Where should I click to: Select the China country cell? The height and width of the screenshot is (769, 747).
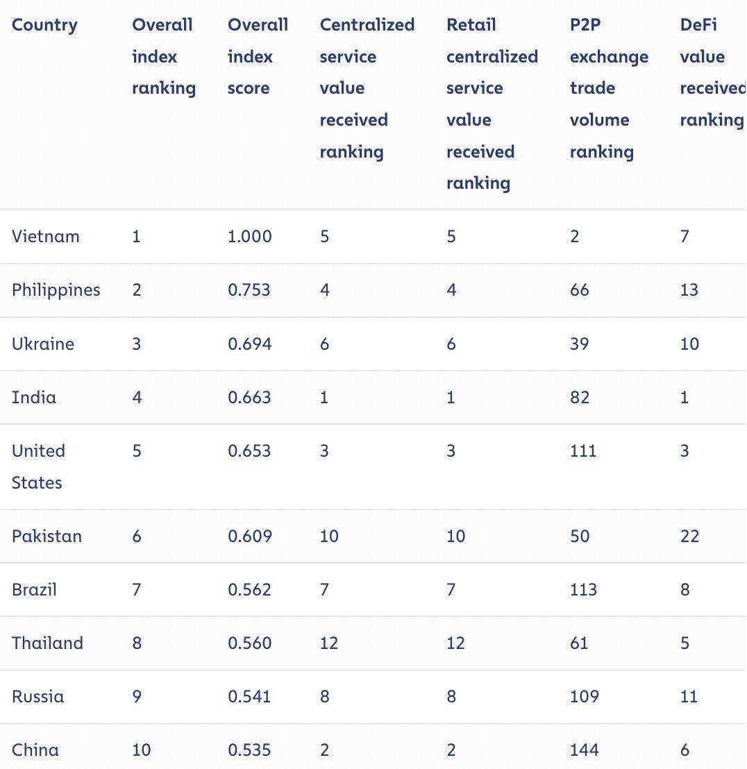[35, 750]
